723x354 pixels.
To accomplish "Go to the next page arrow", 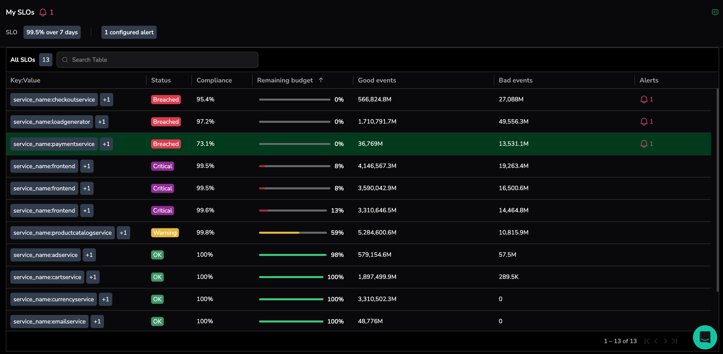I will pyautogui.click(x=665, y=341).
